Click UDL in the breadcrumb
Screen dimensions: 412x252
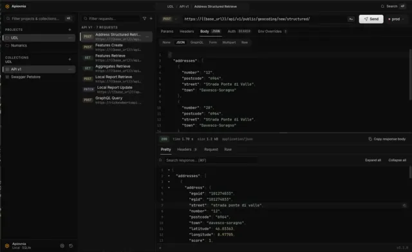(170, 6)
